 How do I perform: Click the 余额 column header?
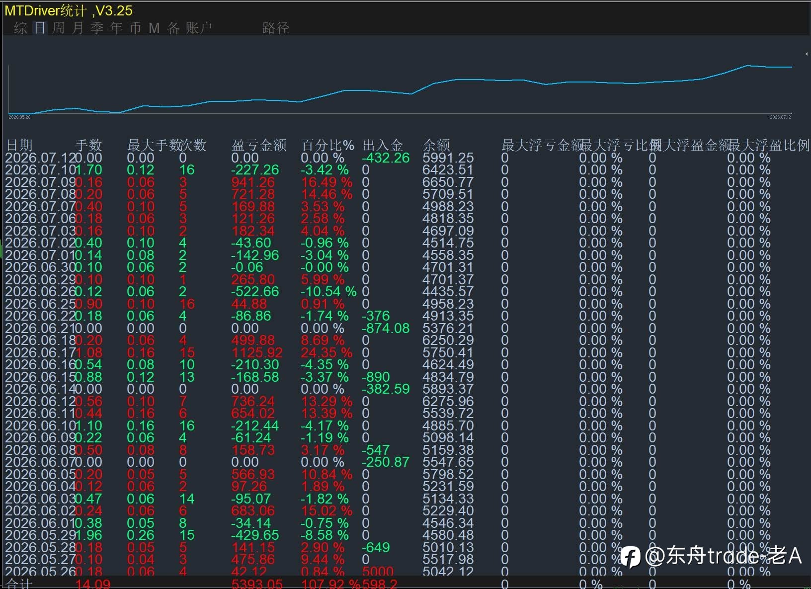[436, 145]
